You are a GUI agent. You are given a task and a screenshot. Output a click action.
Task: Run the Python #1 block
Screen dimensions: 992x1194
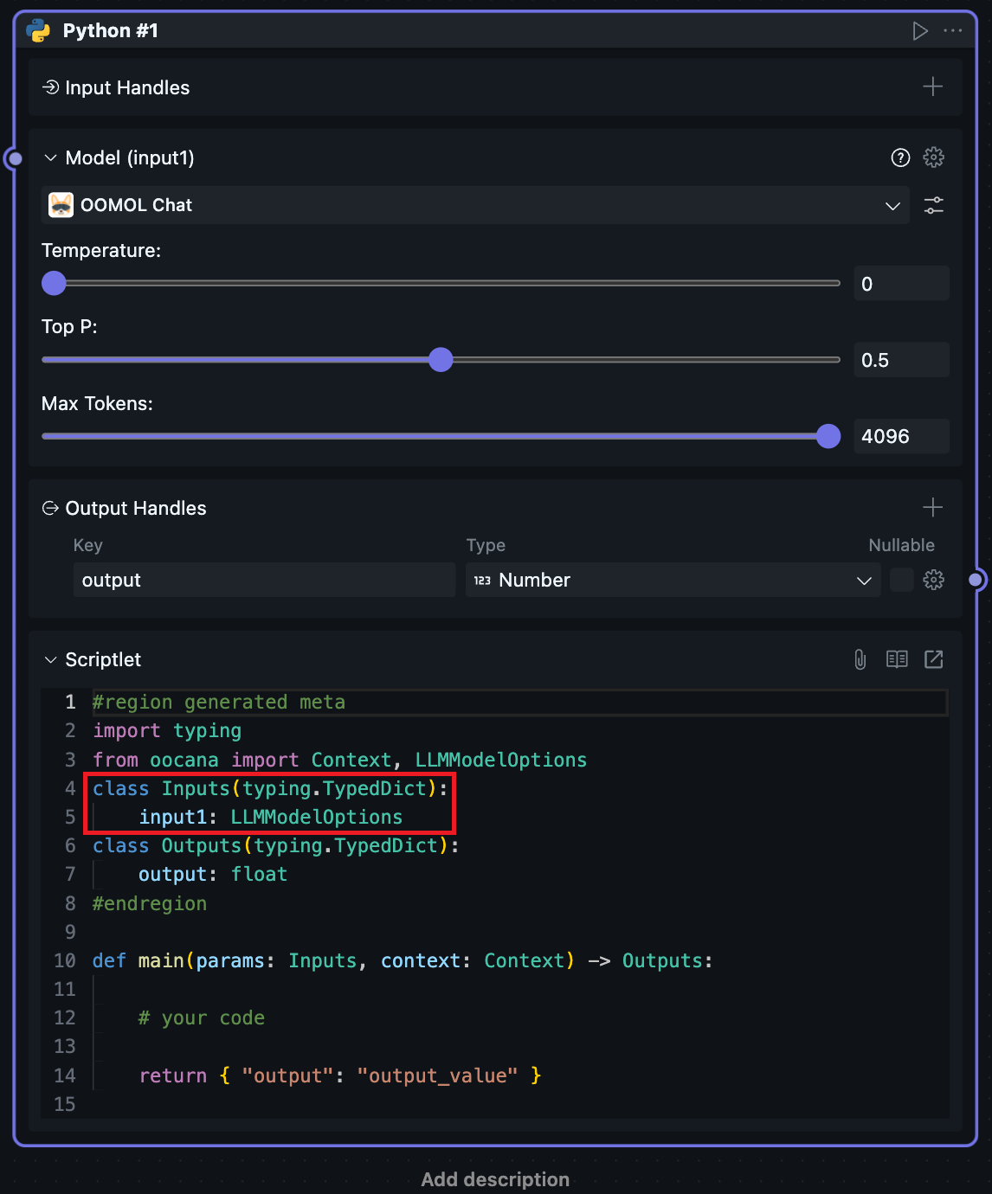[920, 31]
